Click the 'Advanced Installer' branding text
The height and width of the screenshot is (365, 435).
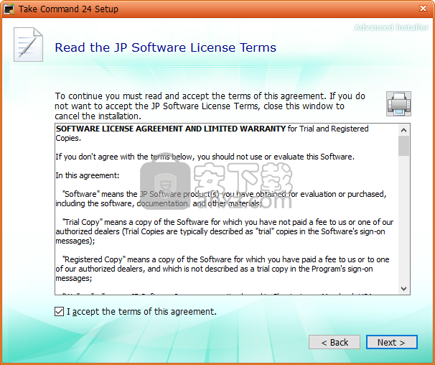pyautogui.click(x=391, y=27)
